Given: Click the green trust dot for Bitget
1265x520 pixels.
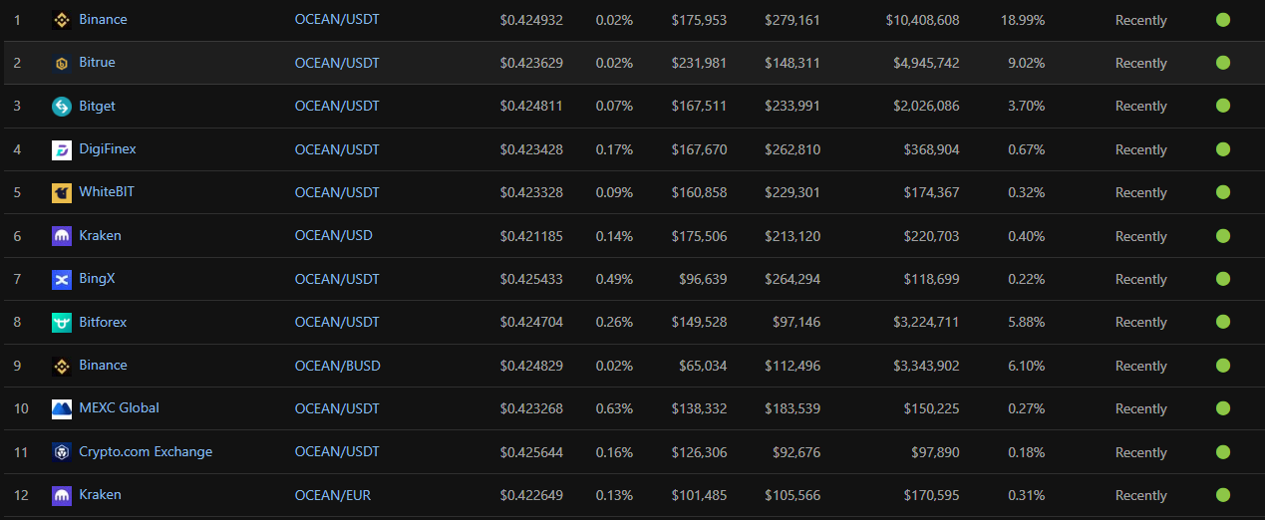Looking at the screenshot, I should tap(1223, 106).
